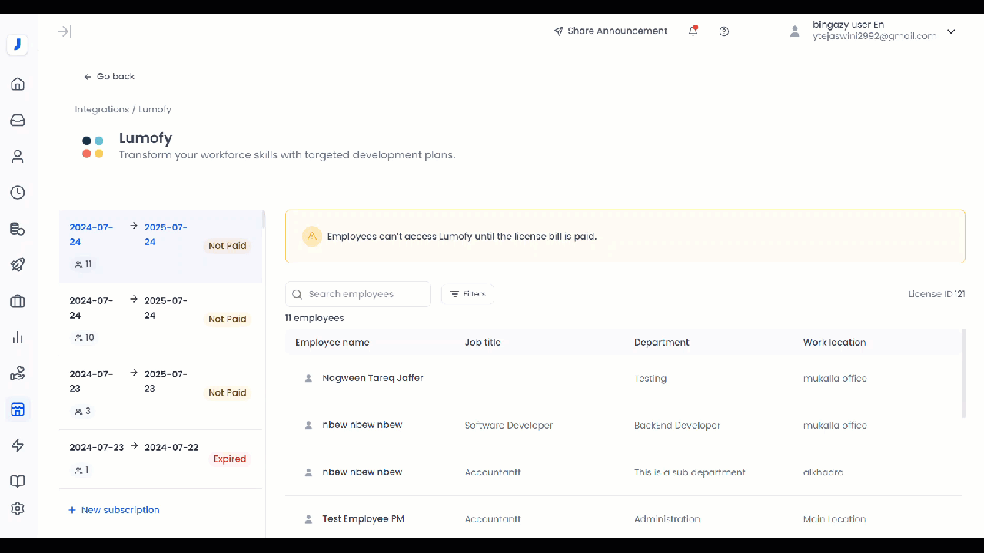This screenshot has height=553, width=984.
Task: Add a New subscription
Action: 114,510
